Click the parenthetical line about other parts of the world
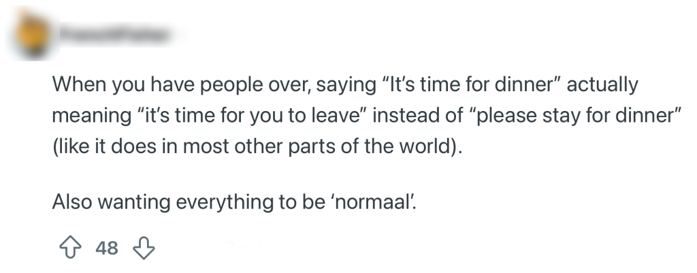Viewport: 697px width, 273px height. tap(257, 145)
